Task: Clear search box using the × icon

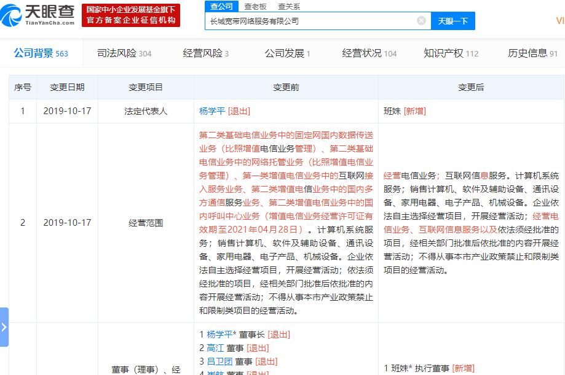Action: click(x=421, y=20)
